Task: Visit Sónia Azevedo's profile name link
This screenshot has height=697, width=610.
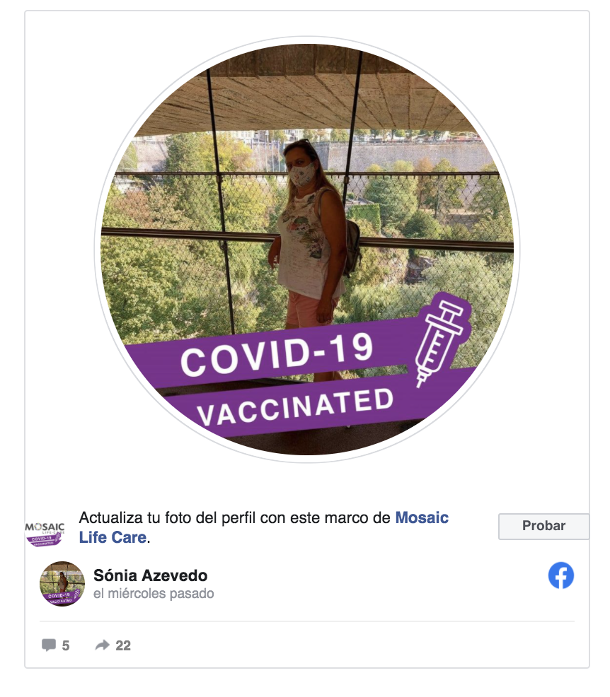Action: 150,575
